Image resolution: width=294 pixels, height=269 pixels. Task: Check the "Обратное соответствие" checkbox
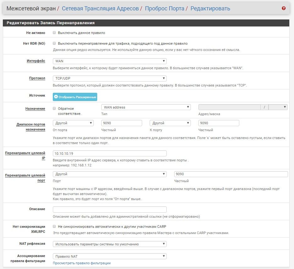click(54, 109)
